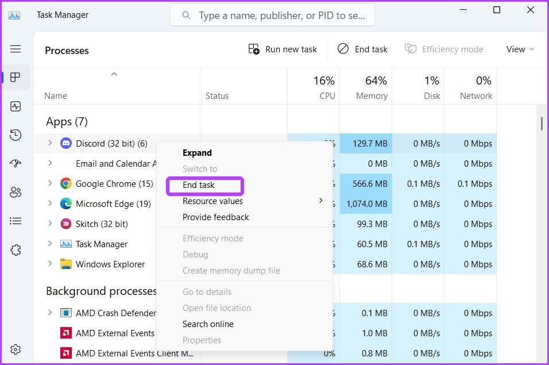Click the 0.1 Mbps network cell

tap(470, 183)
